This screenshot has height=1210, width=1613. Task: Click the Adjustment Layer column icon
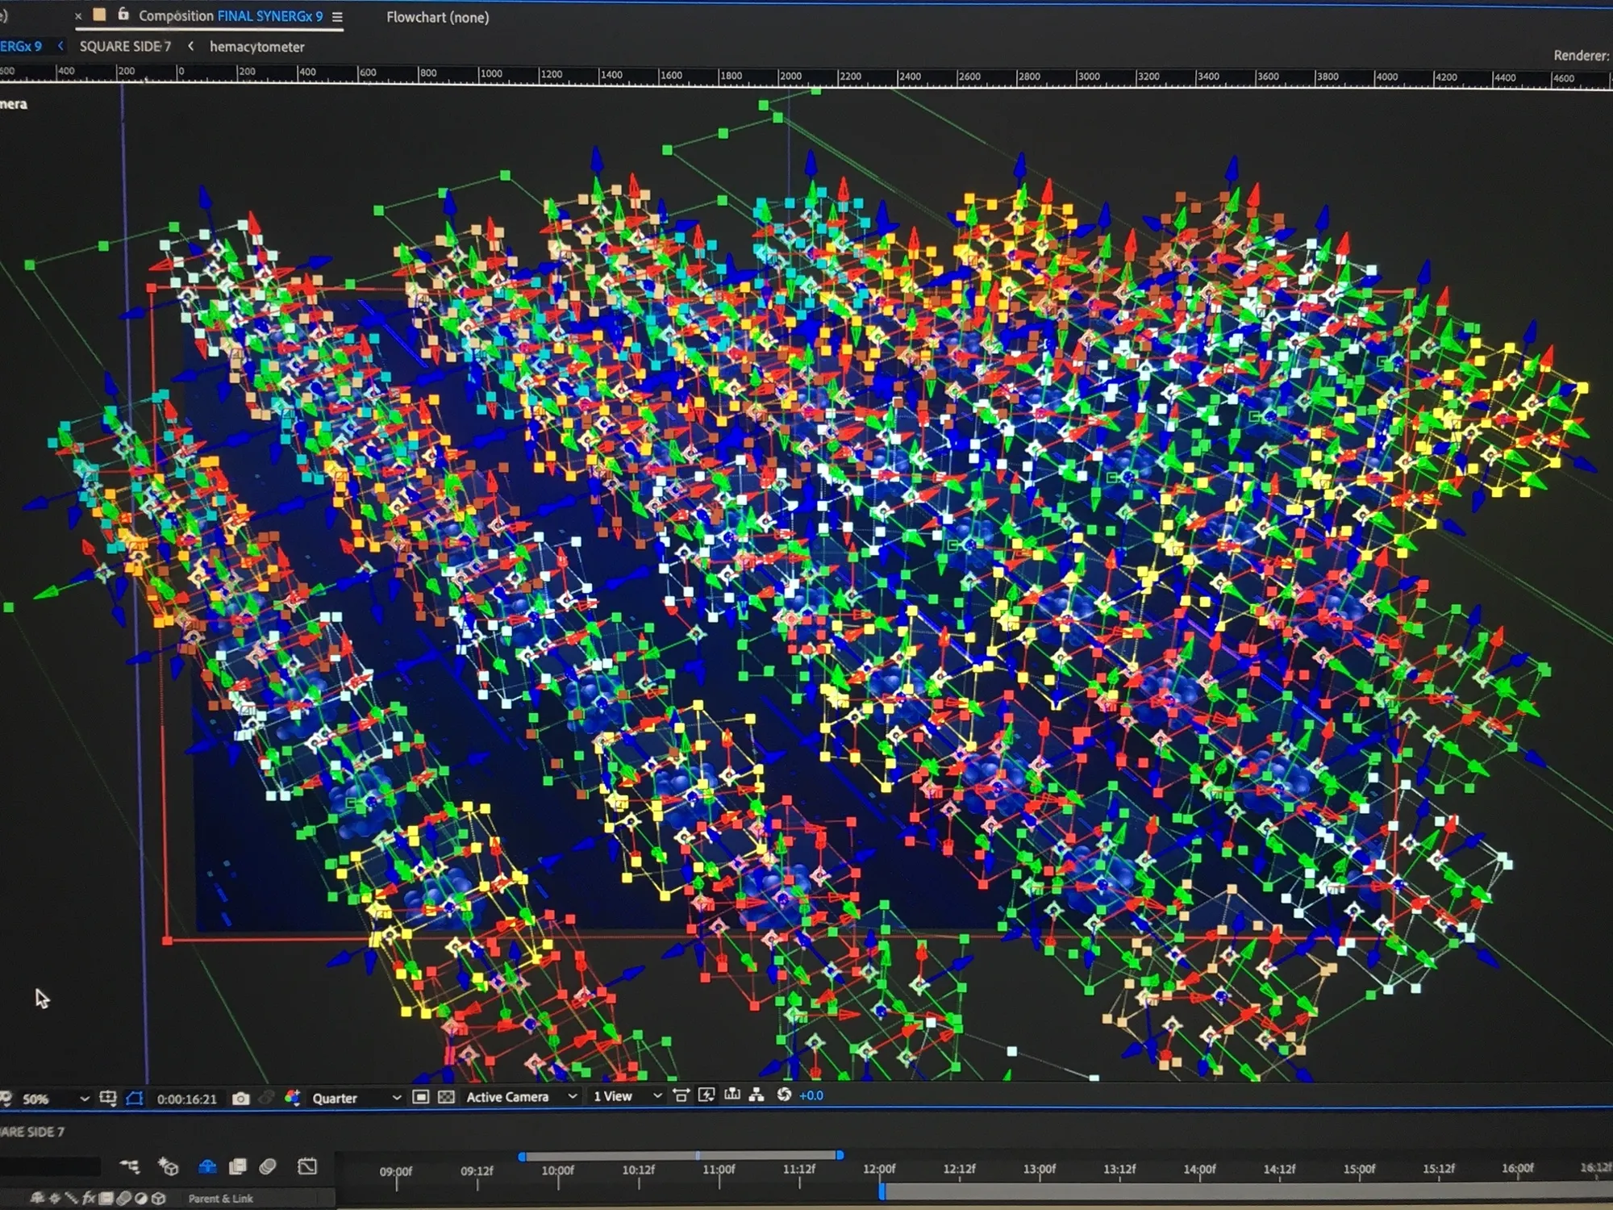(141, 1199)
